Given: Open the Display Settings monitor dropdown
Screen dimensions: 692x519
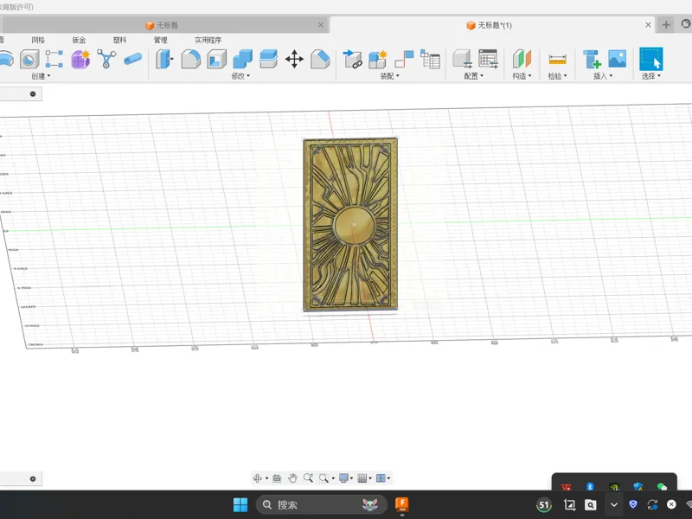Looking at the screenshot, I should pyautogui.click(x=346, y=478).
